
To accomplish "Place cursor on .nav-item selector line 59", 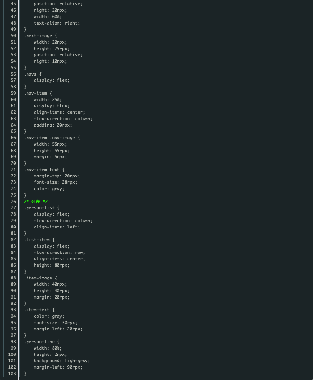I will [35, 93].
